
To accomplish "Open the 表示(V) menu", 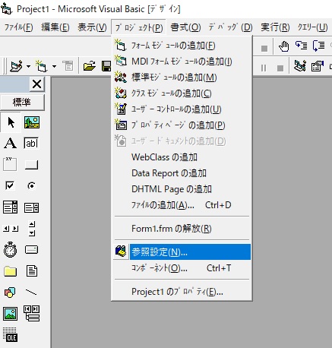I will 92,27.
